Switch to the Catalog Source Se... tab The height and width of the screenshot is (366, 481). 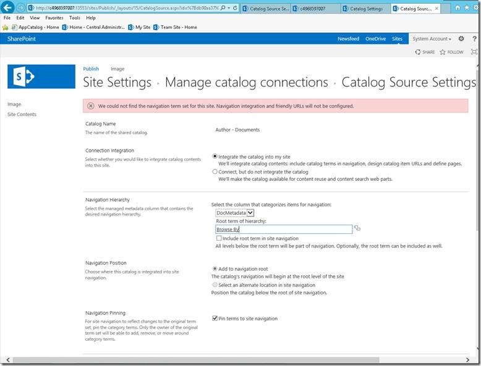tap(266, 9)
